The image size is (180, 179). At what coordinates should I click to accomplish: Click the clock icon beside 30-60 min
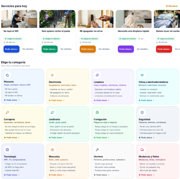[x=4, y=42]
